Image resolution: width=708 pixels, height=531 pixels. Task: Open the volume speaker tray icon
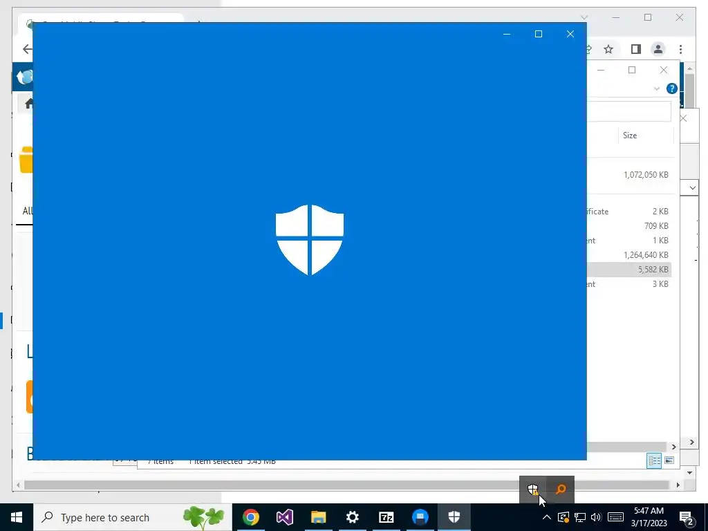[596, 517]
